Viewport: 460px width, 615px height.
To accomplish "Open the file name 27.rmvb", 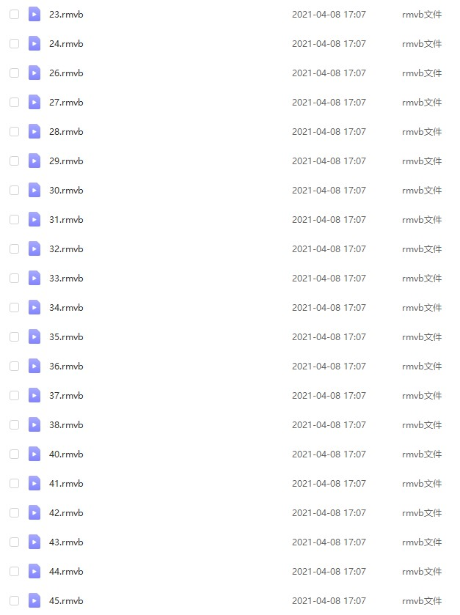I will point(66,103).
